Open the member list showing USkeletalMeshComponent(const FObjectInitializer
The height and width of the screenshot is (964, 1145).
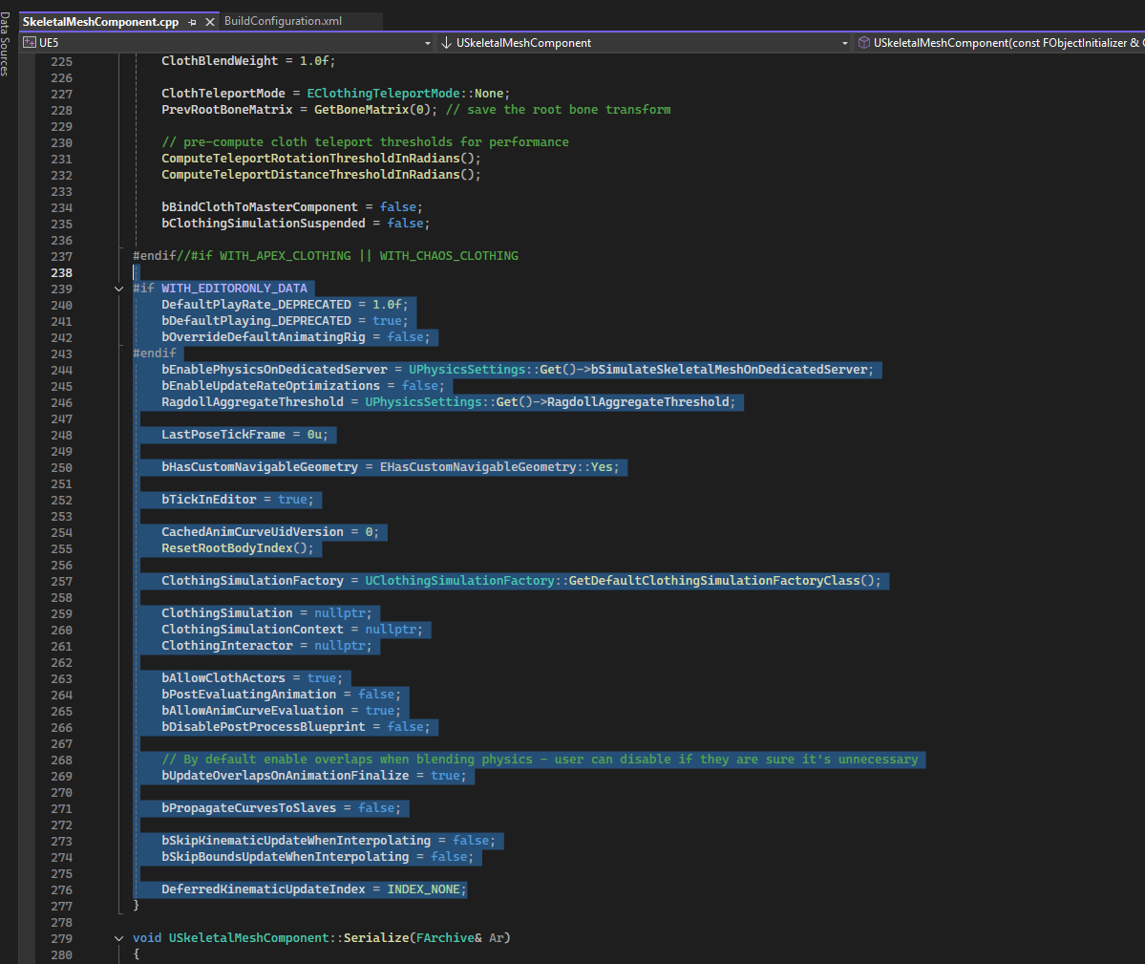click(1005, 43)
